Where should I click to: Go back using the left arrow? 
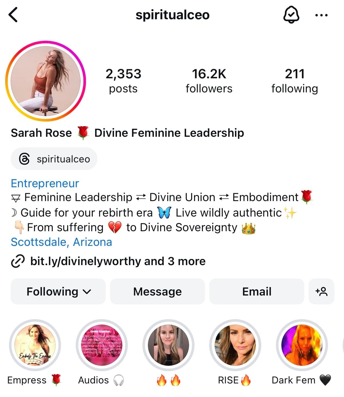coord(13,15)
